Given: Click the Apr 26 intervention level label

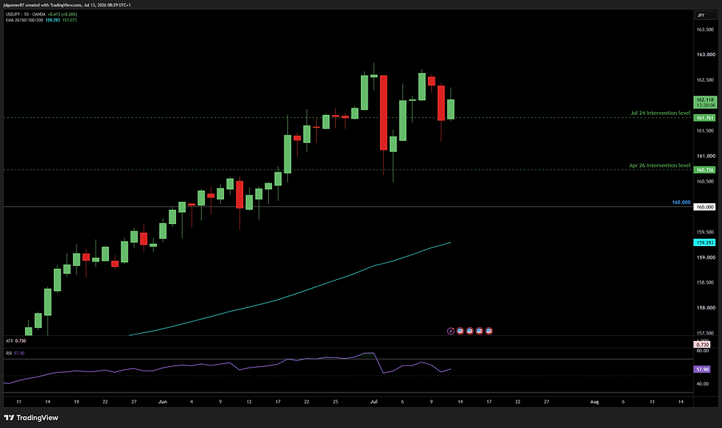Looking at the screenshot, I should (660, 165).
